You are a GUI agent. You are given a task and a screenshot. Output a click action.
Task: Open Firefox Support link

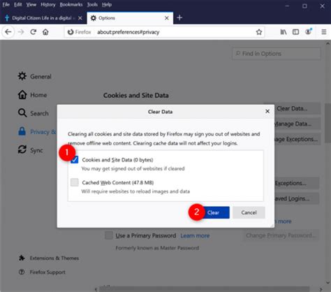(x=42, y=272)
